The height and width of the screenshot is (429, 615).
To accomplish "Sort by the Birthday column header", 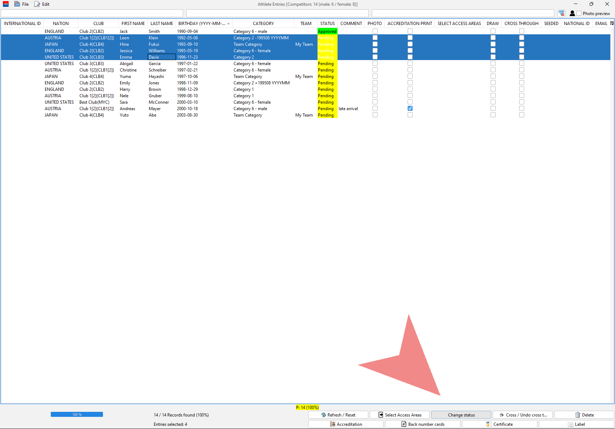I will [x=202, y=23].
